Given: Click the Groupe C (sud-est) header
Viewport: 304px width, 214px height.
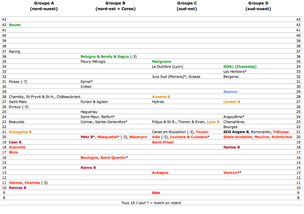Looking at the screenshot, I should tap(187, 6).
